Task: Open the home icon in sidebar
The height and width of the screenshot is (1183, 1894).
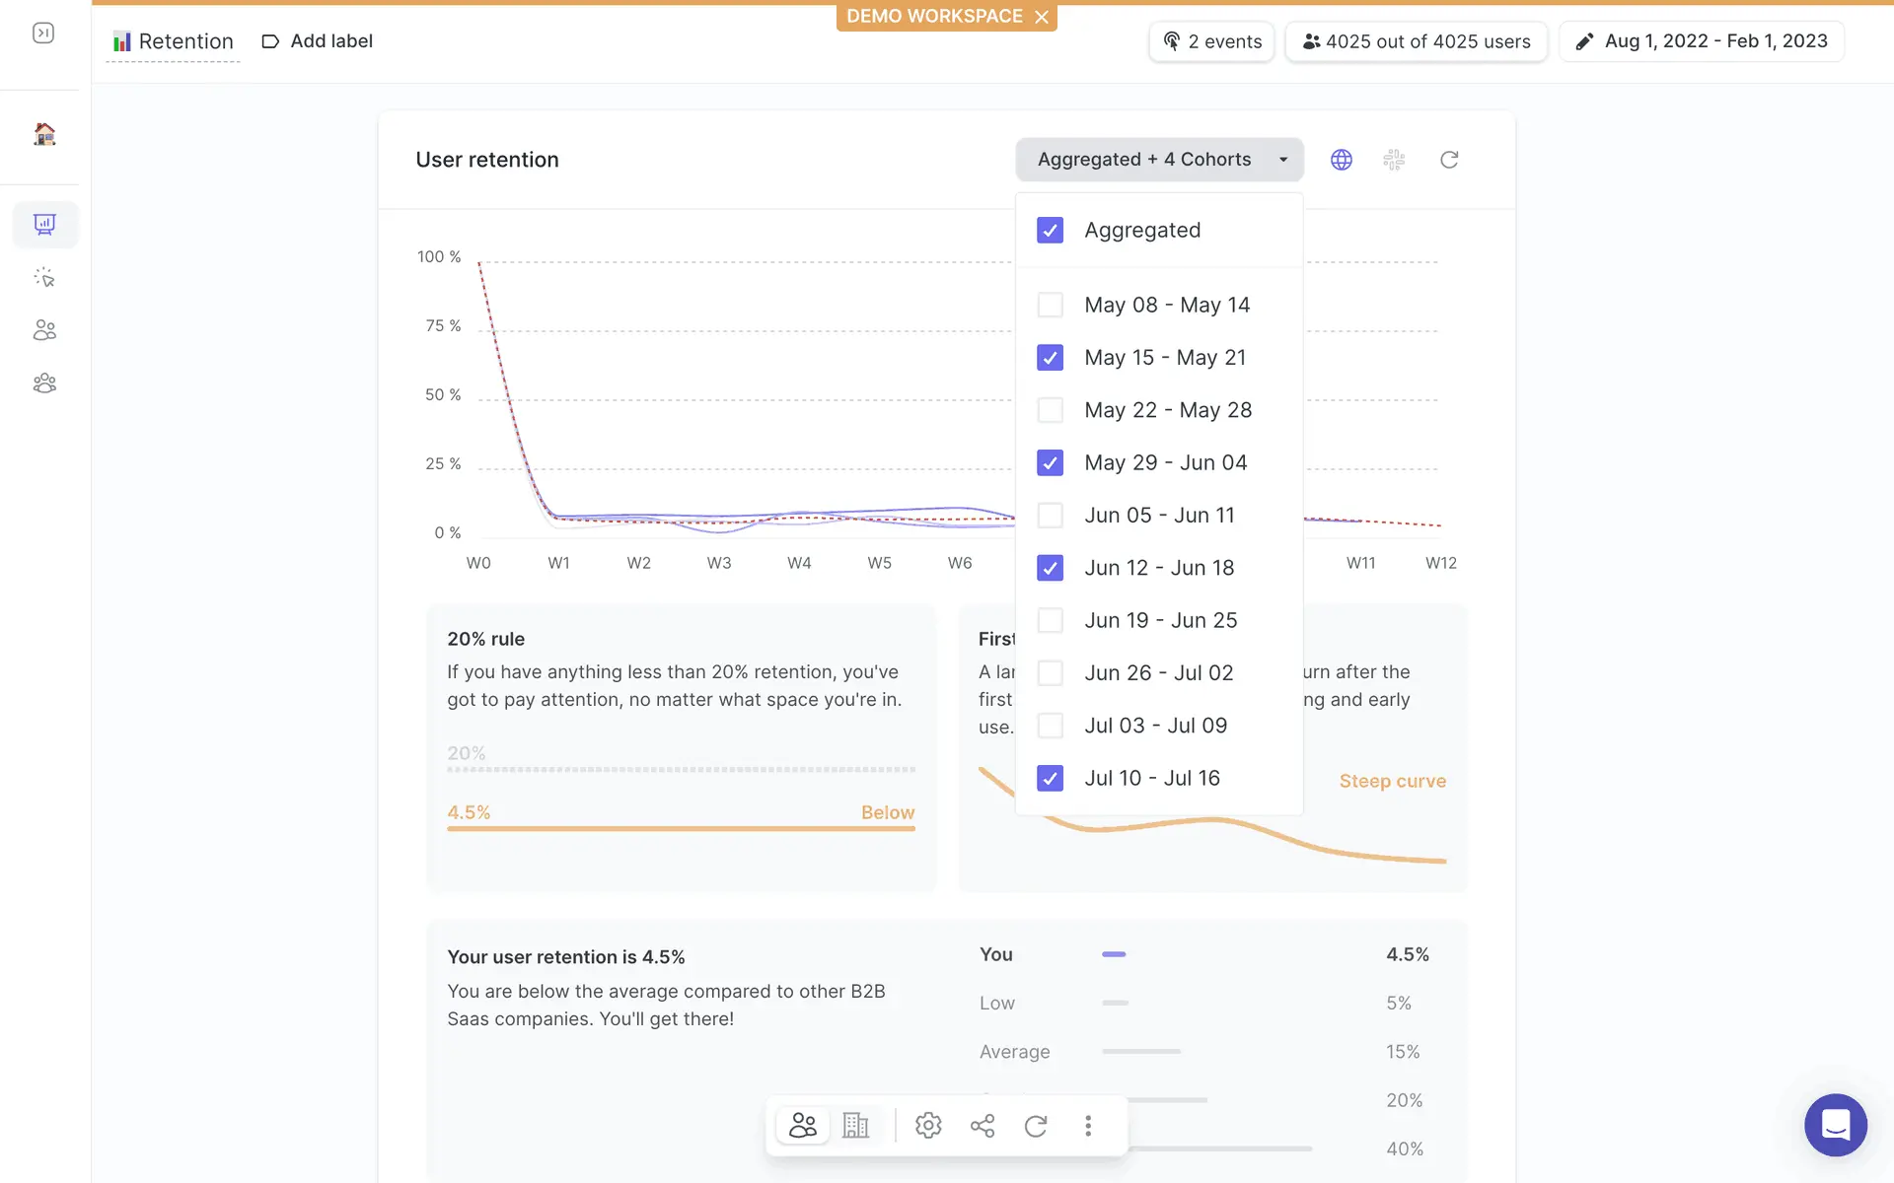Action: click(44, 134)
